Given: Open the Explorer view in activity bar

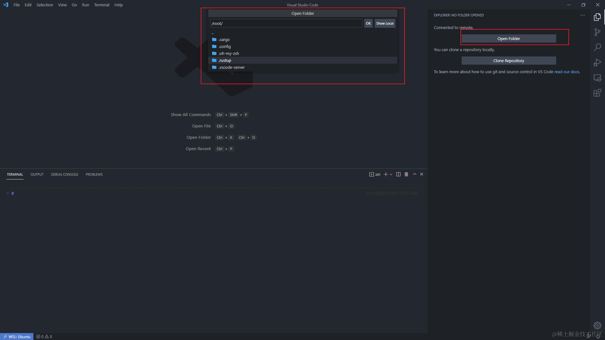Looking at the screenshot, I should click(597, 17).
